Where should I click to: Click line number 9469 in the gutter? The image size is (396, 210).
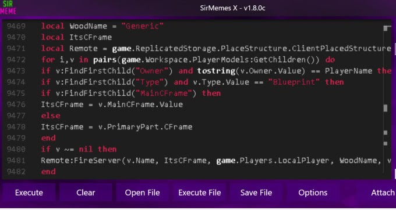click(16, 26)
